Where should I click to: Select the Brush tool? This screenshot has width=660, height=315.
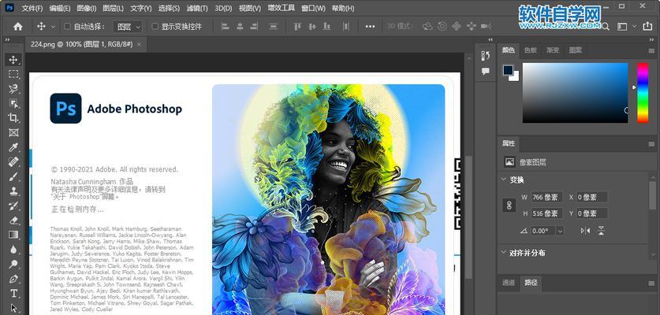click(x=13, y=176)
